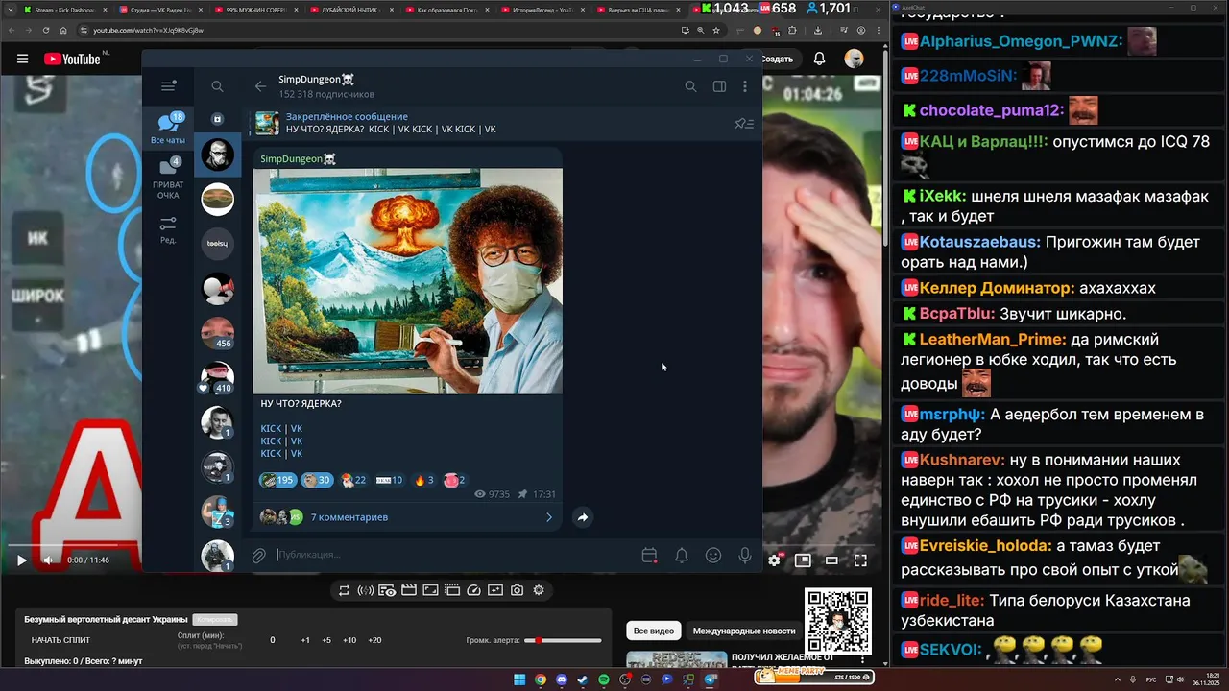Attach a file in Telegram
The width and height of the screenshot is (1229, 691).
pos(258,555)
